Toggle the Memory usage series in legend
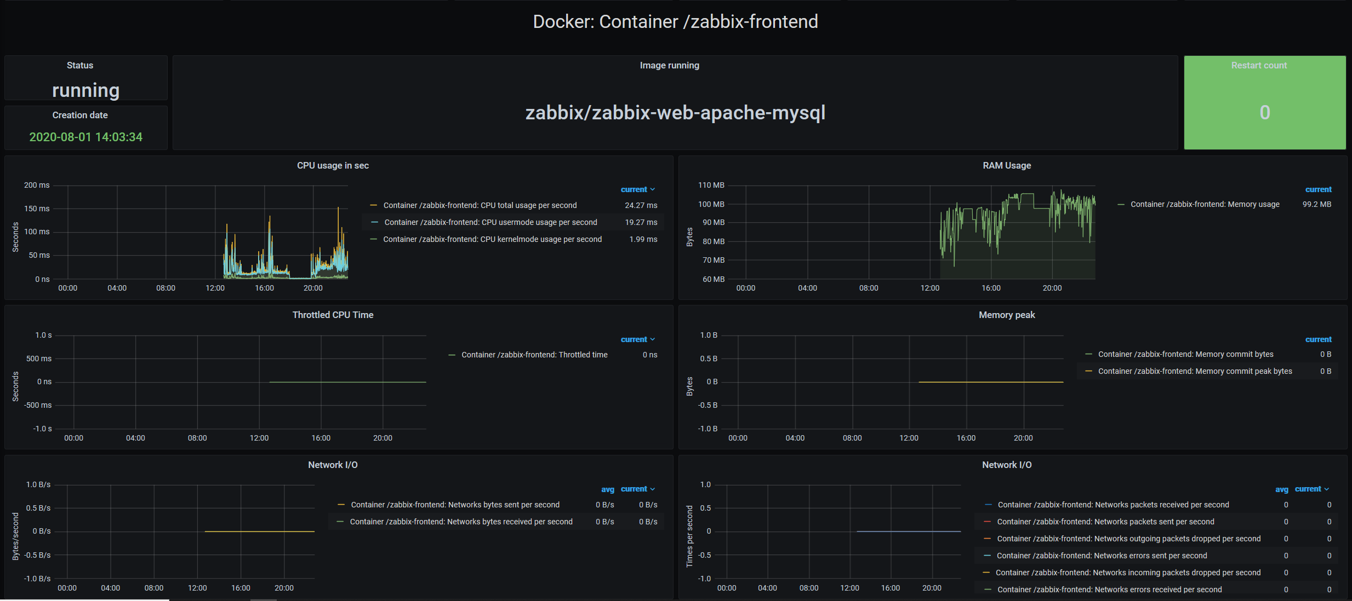1352x601 pixels. tap(1205, 204)
